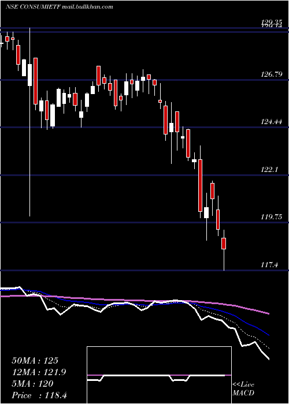Click the NSE CONSUMIETF chart title
The height and width of the screenshot is (404, 289).
pyautogui.click(x=33, y=7)
